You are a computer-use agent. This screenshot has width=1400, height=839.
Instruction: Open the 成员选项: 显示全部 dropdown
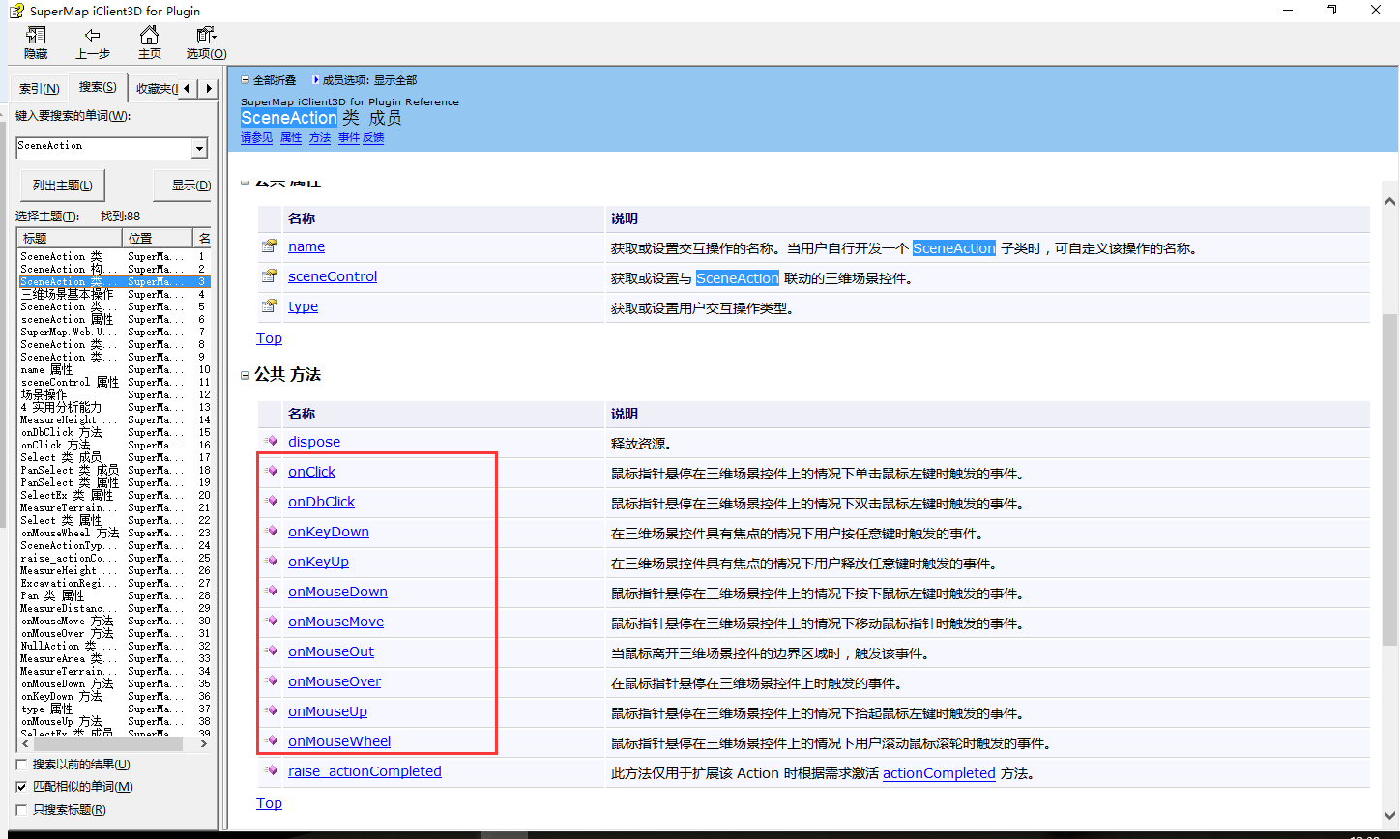tap(365, 80)
